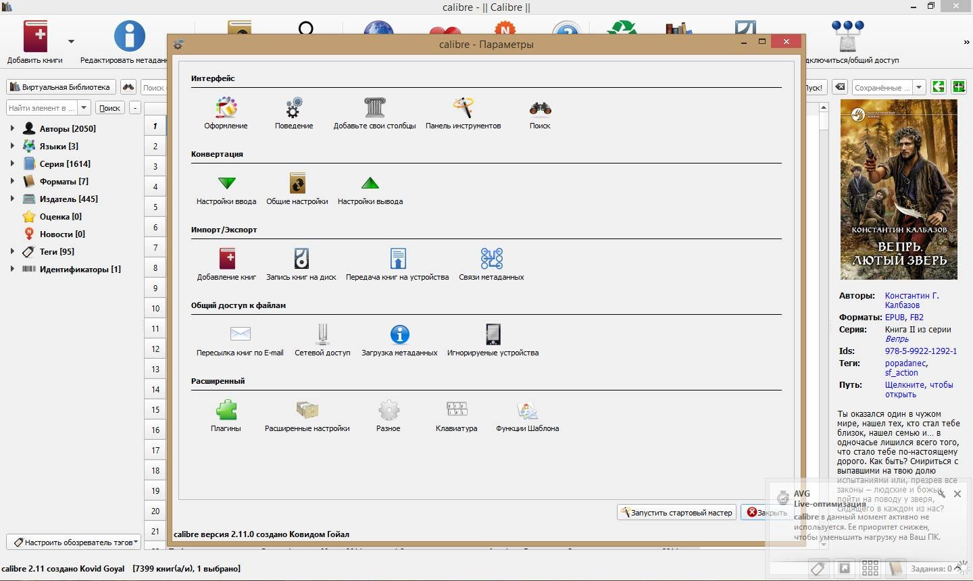Viewport: 973px width, 581px height.
Task: Open Общие настройки conversion options
Action: pyautogui.click(x=297, y=188)
